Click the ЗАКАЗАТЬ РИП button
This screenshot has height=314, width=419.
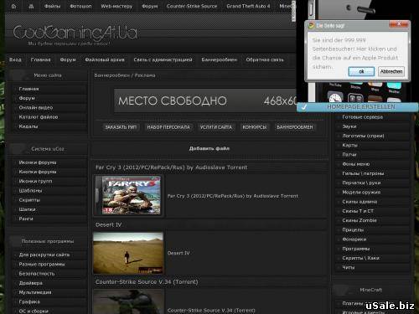[121, 127]
